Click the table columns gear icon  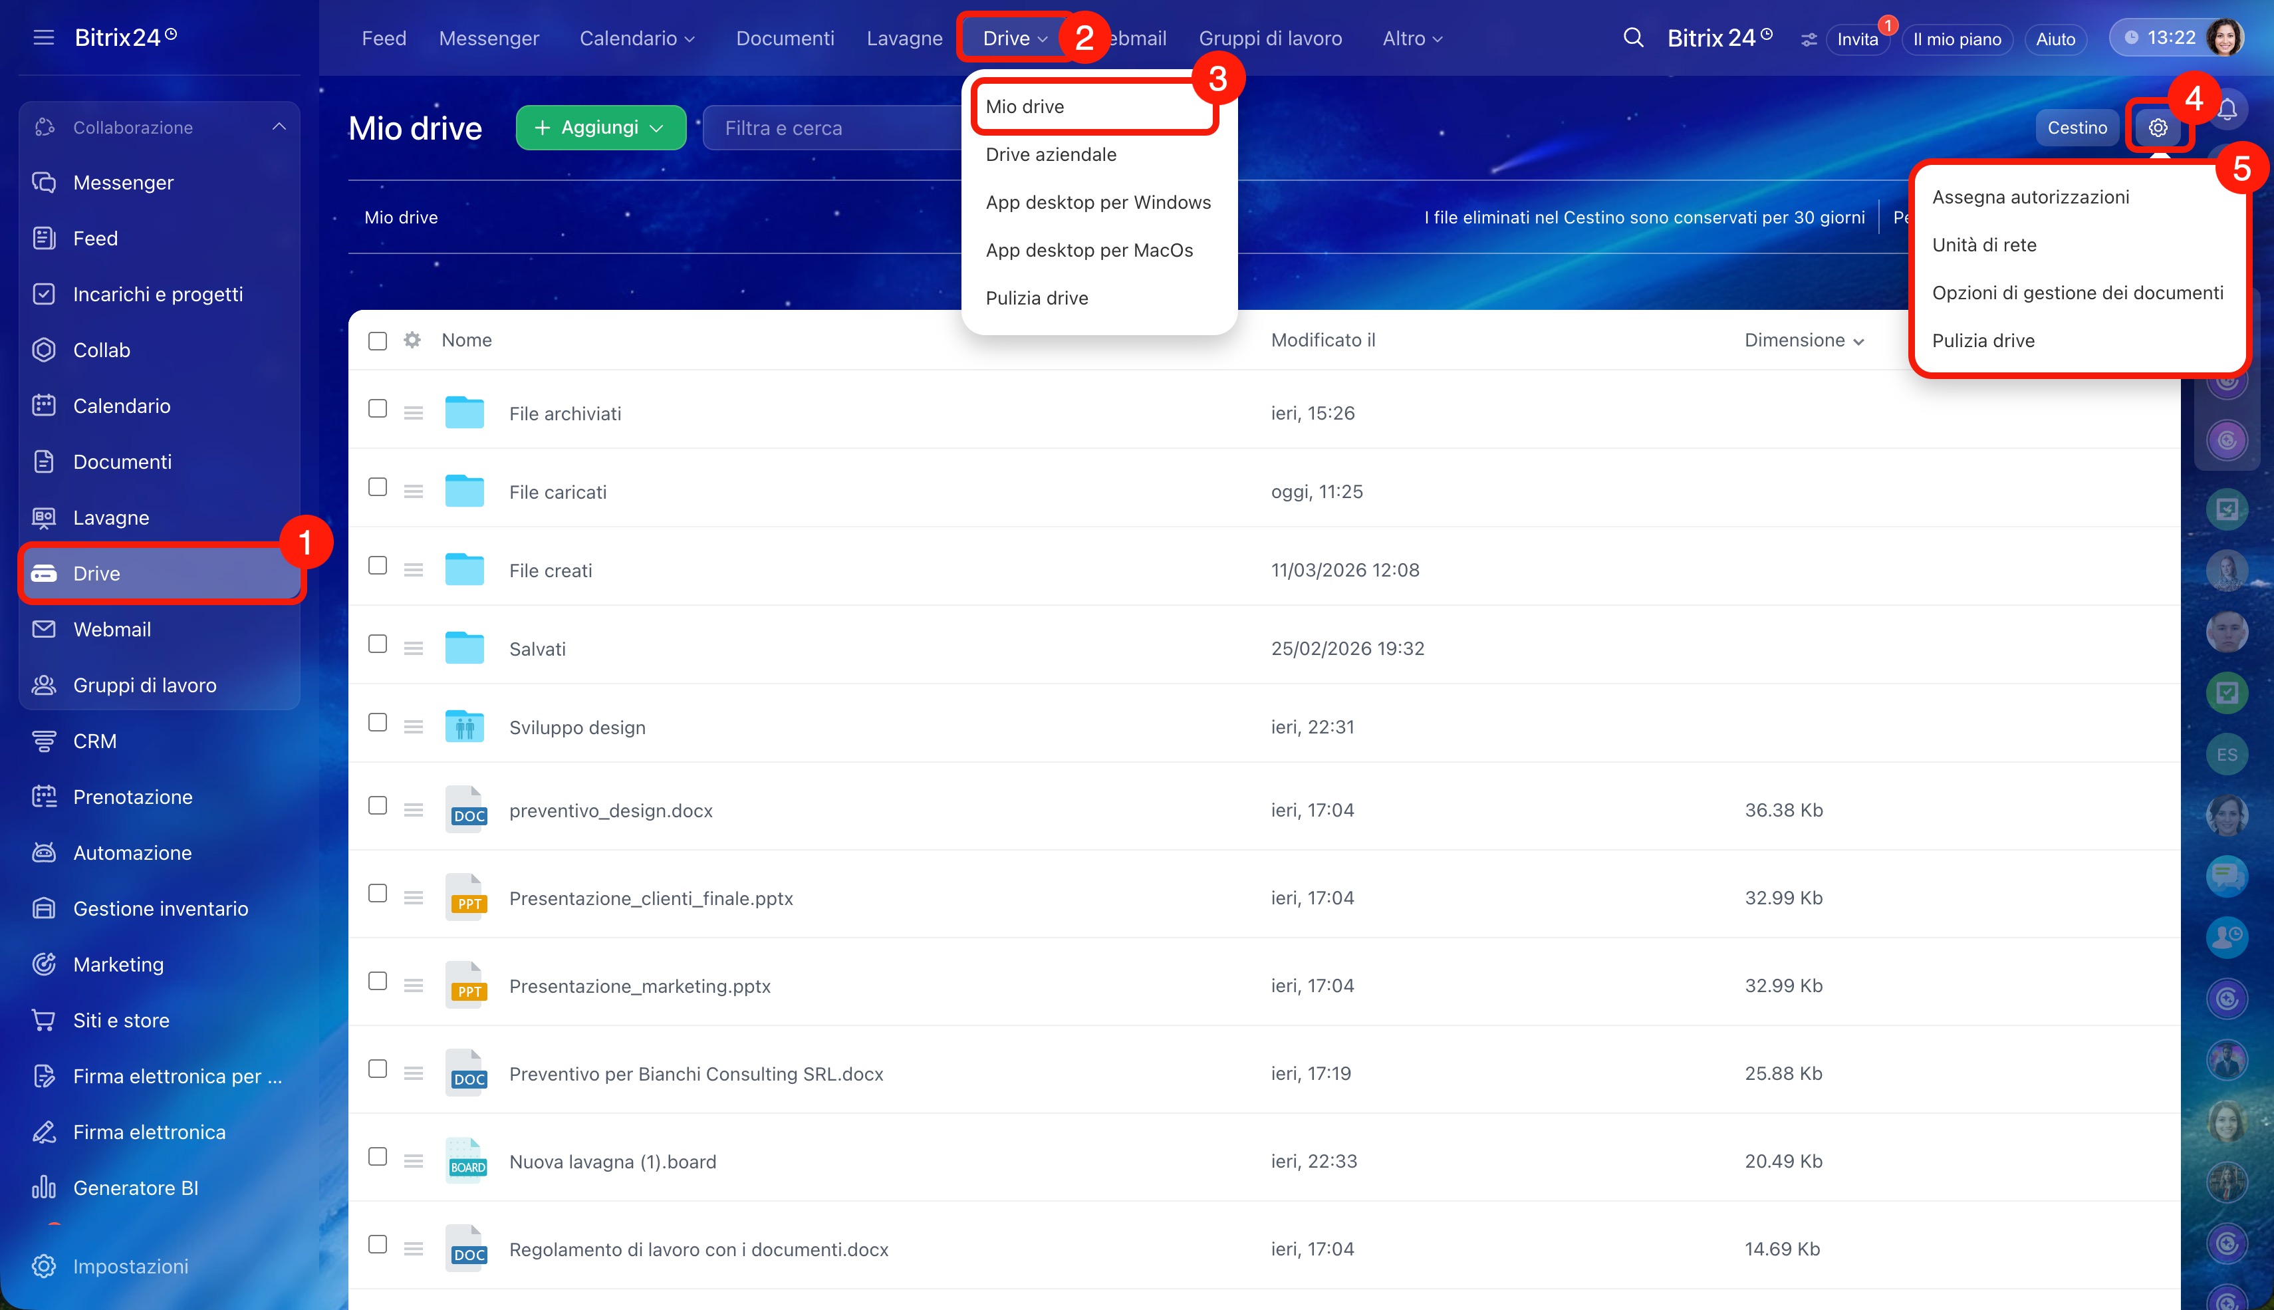(x=412, y=340)
